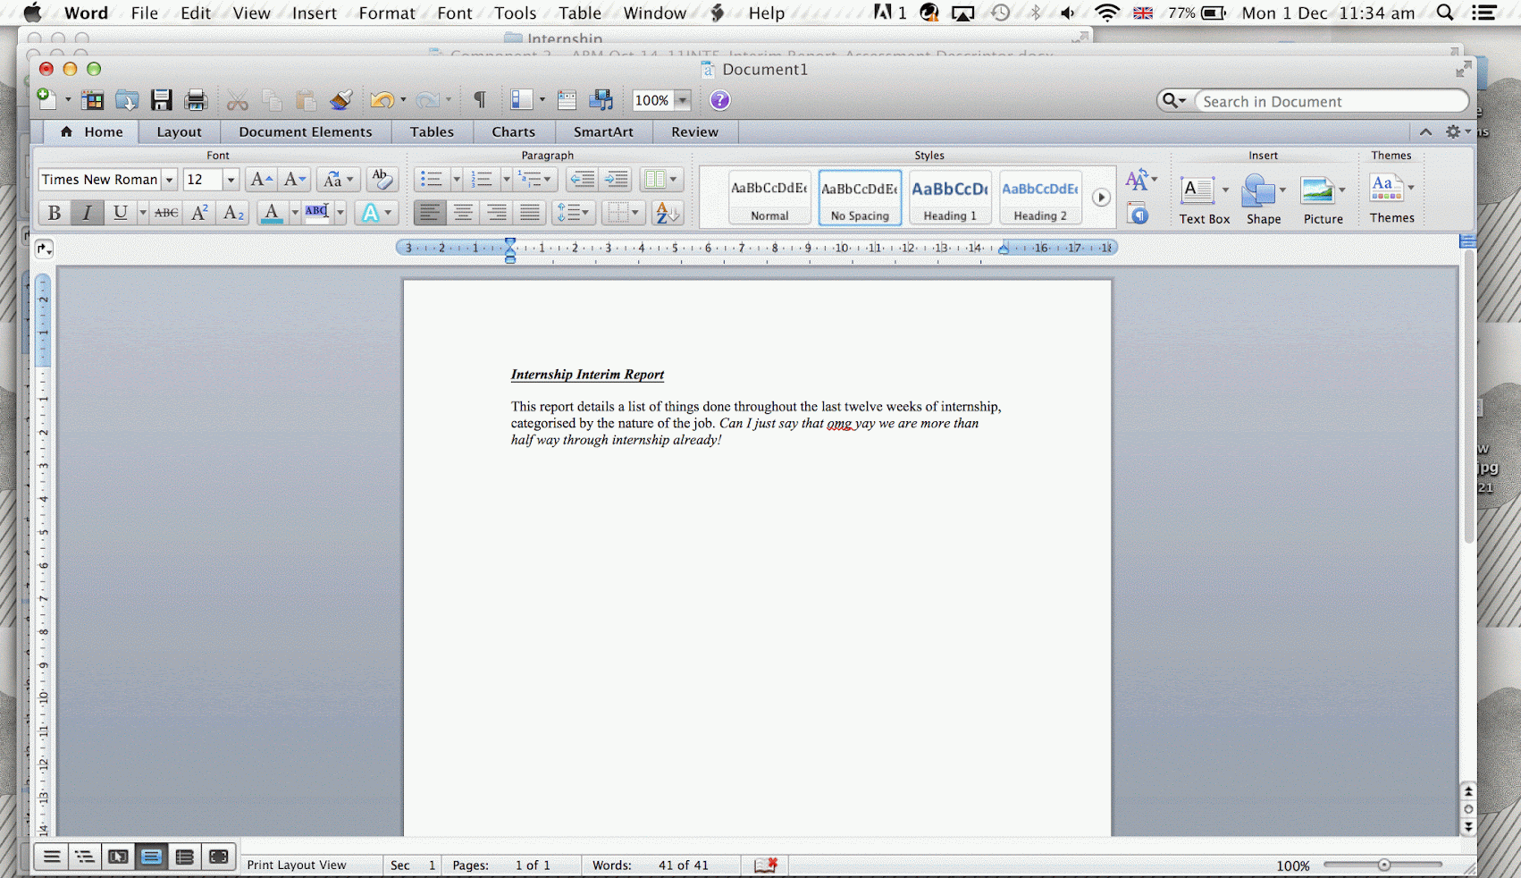Open the zoom percentage dropdown
This screenshot has width=1521, height=878.
click(683, 100)
